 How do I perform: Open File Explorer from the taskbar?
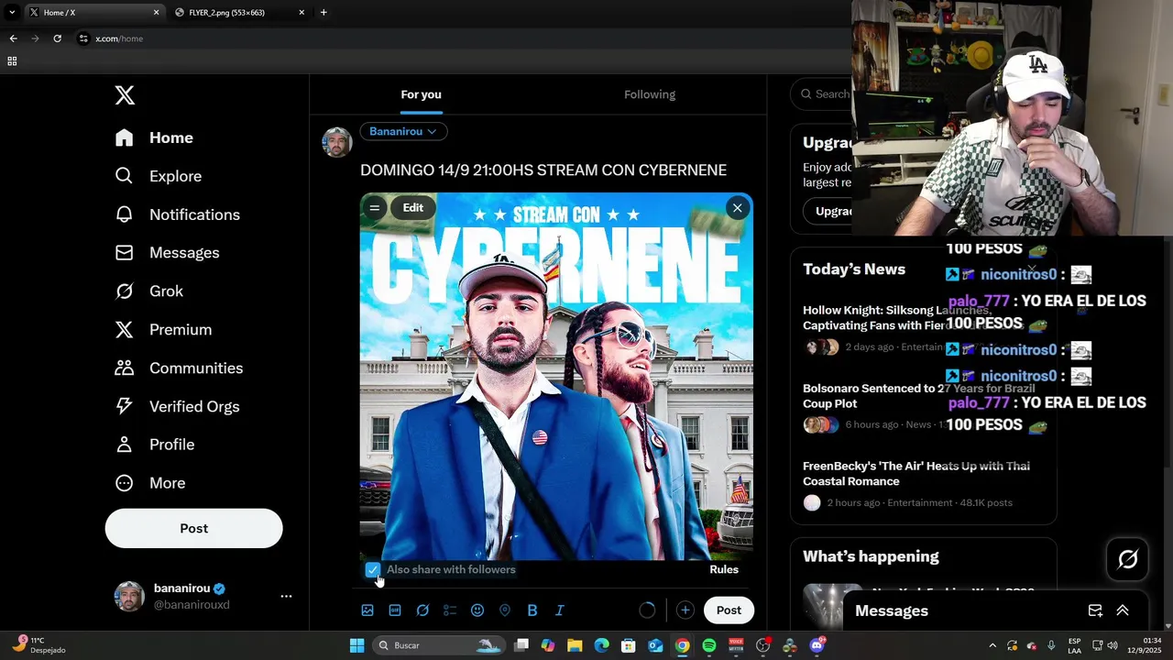[x=575, y=645]
